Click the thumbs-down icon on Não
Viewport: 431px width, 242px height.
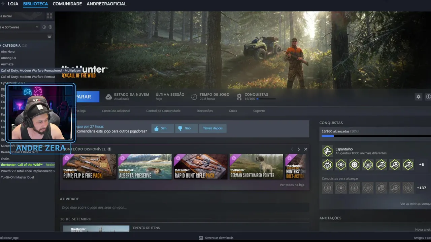pyautogui.click(x=180, y=128)
